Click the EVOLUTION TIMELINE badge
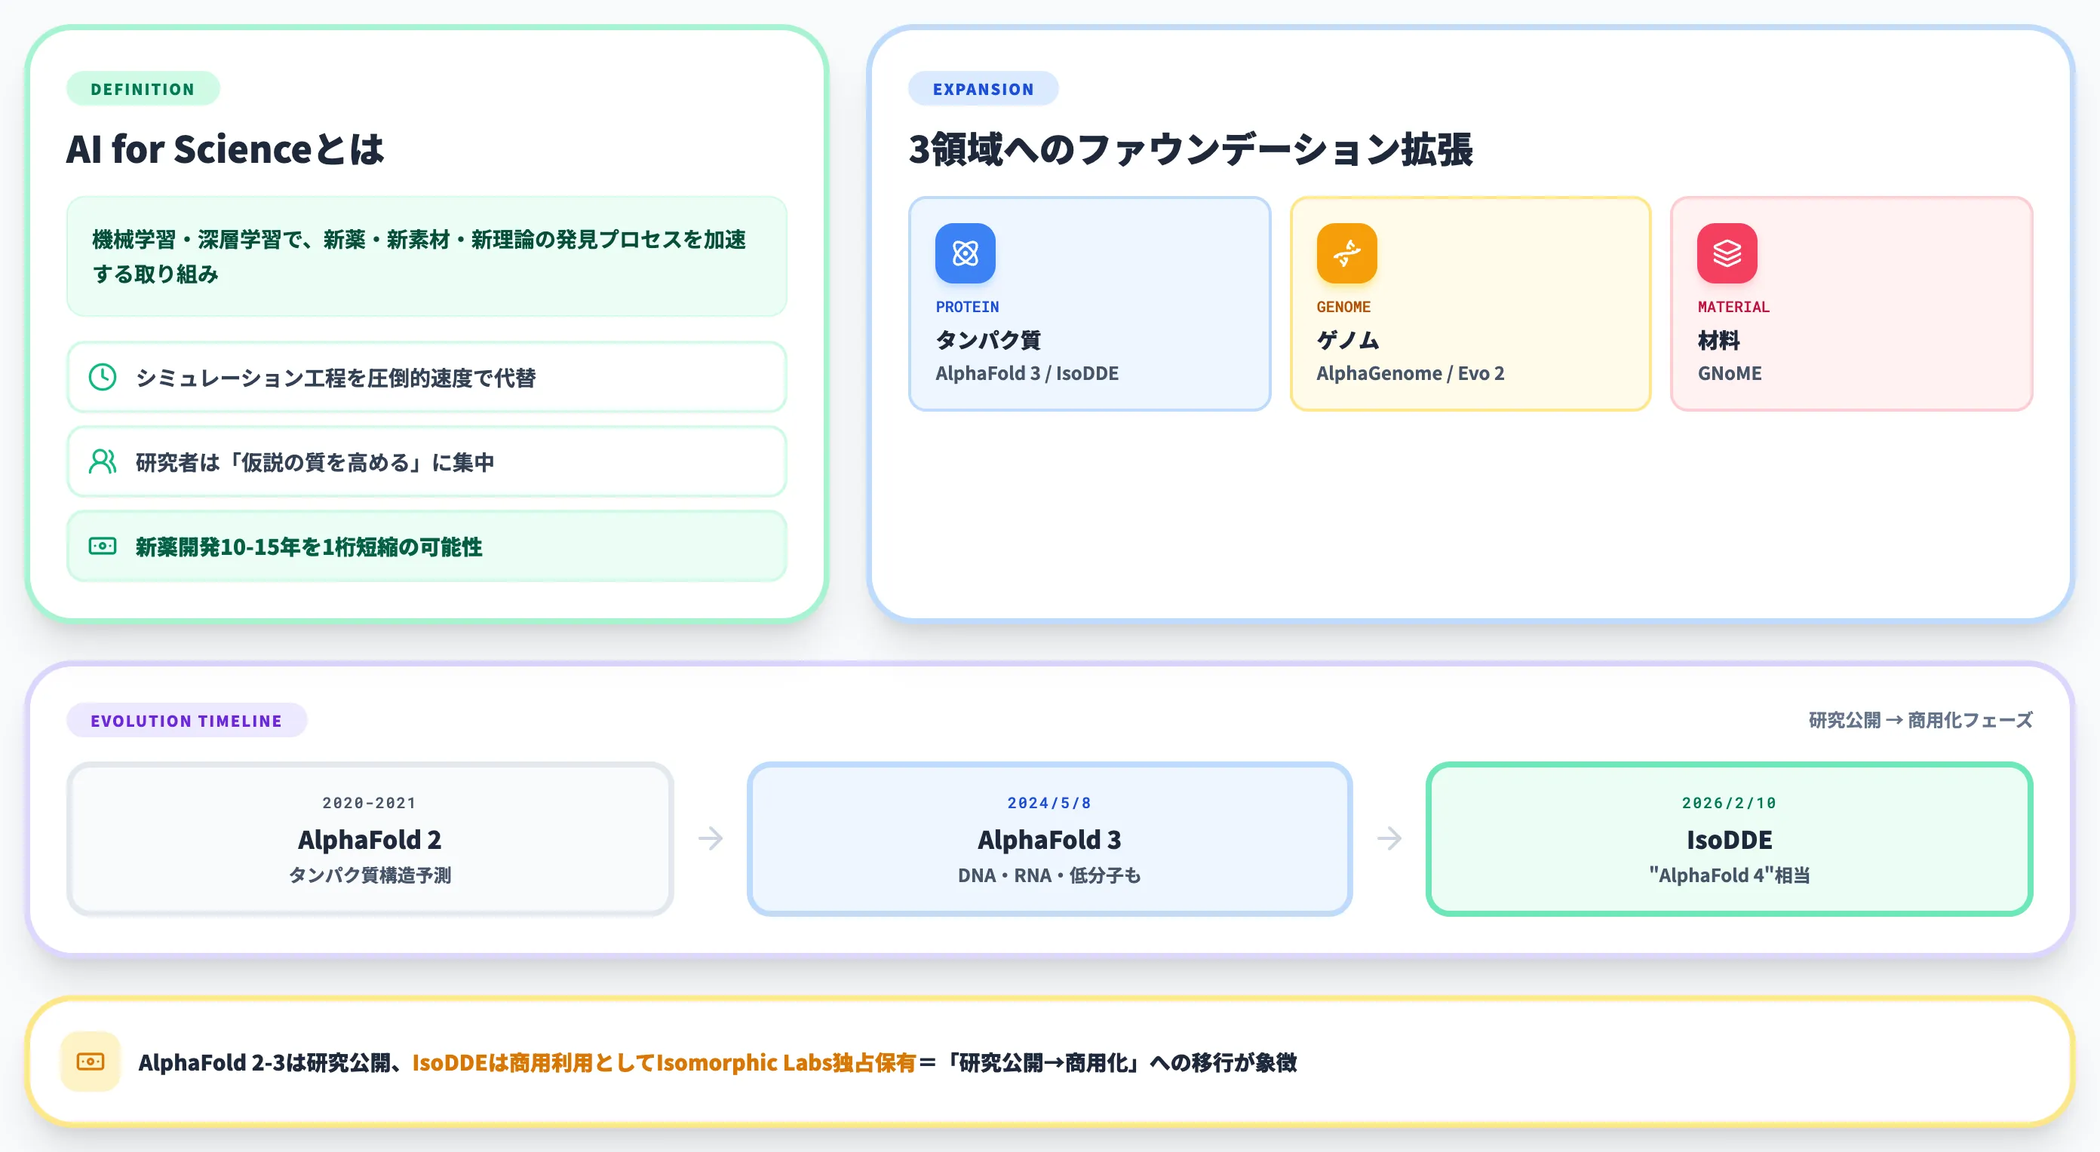This screenshot has height=1152, width=2100. tap(186, 720)
